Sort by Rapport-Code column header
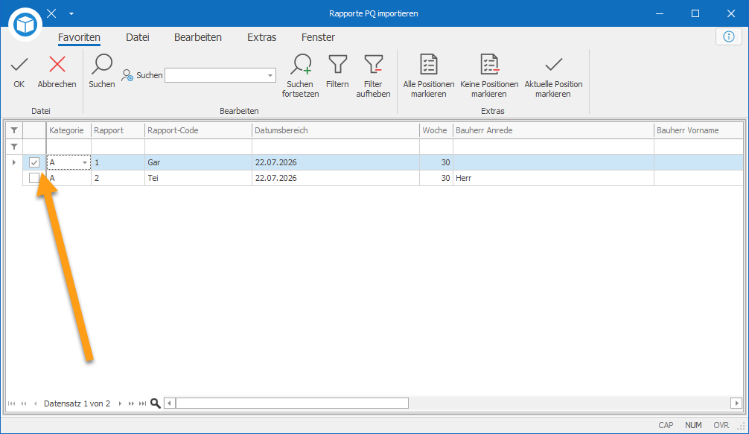Viewport: 749px width, 434px height. coord(198,130)
